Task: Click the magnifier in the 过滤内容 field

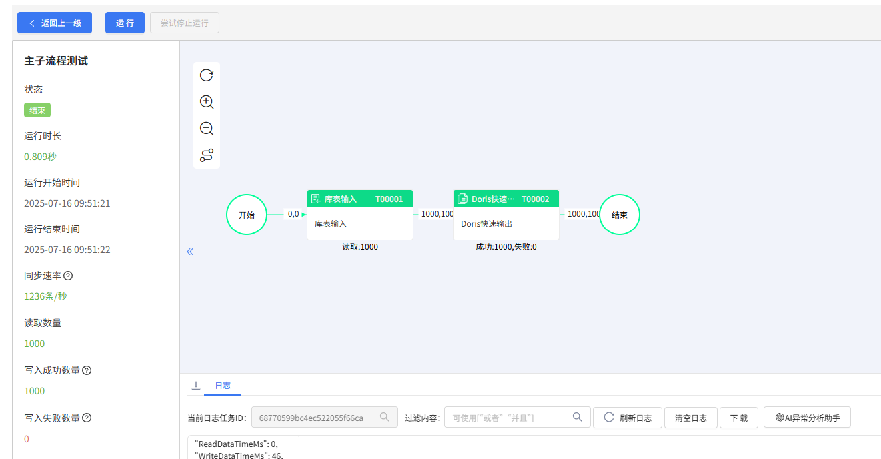Action: click(x=577, y=416)
